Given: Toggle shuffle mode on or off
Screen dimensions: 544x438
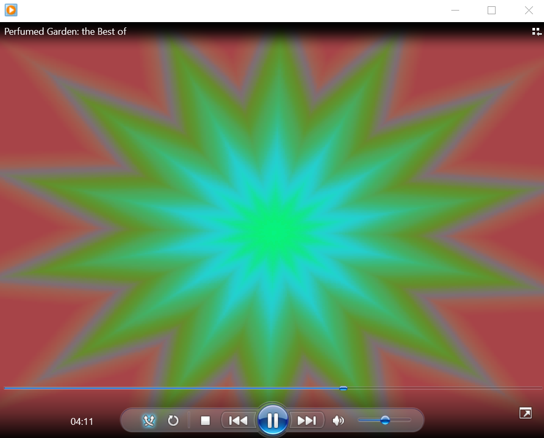Looking at the screenshot, I should point(149,421).
